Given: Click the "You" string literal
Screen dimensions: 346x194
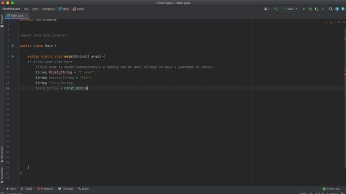Looking at the screenshot, I should point(84,78).
